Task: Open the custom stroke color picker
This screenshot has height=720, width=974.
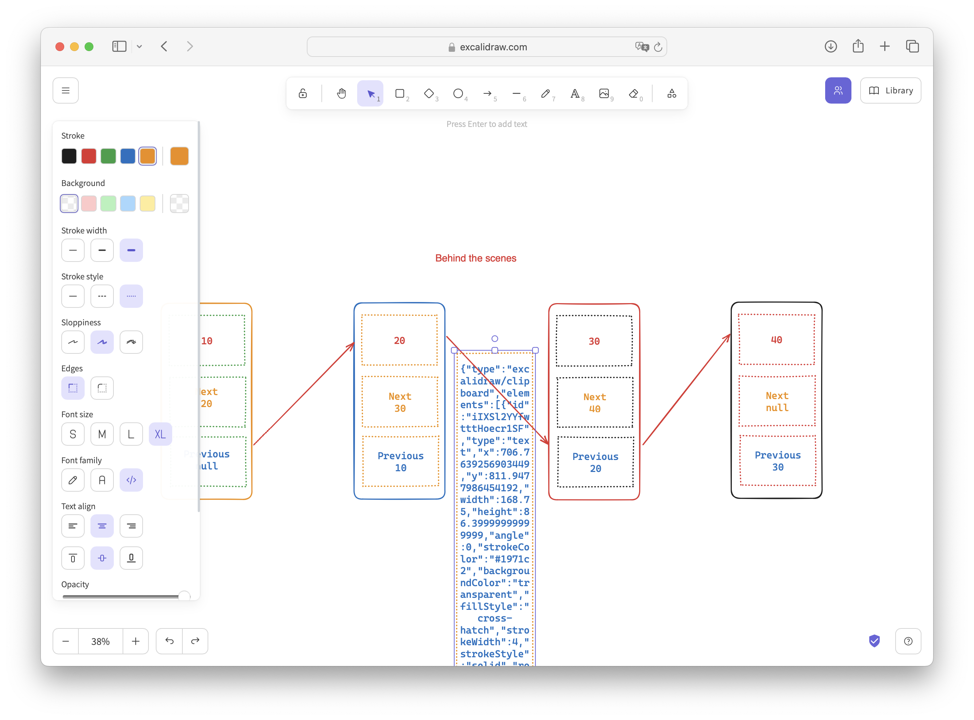Action: (x=179, y=156)
